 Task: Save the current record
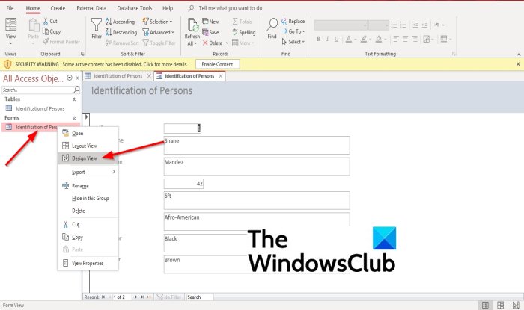pyautogui.click(x=210, y=32)
